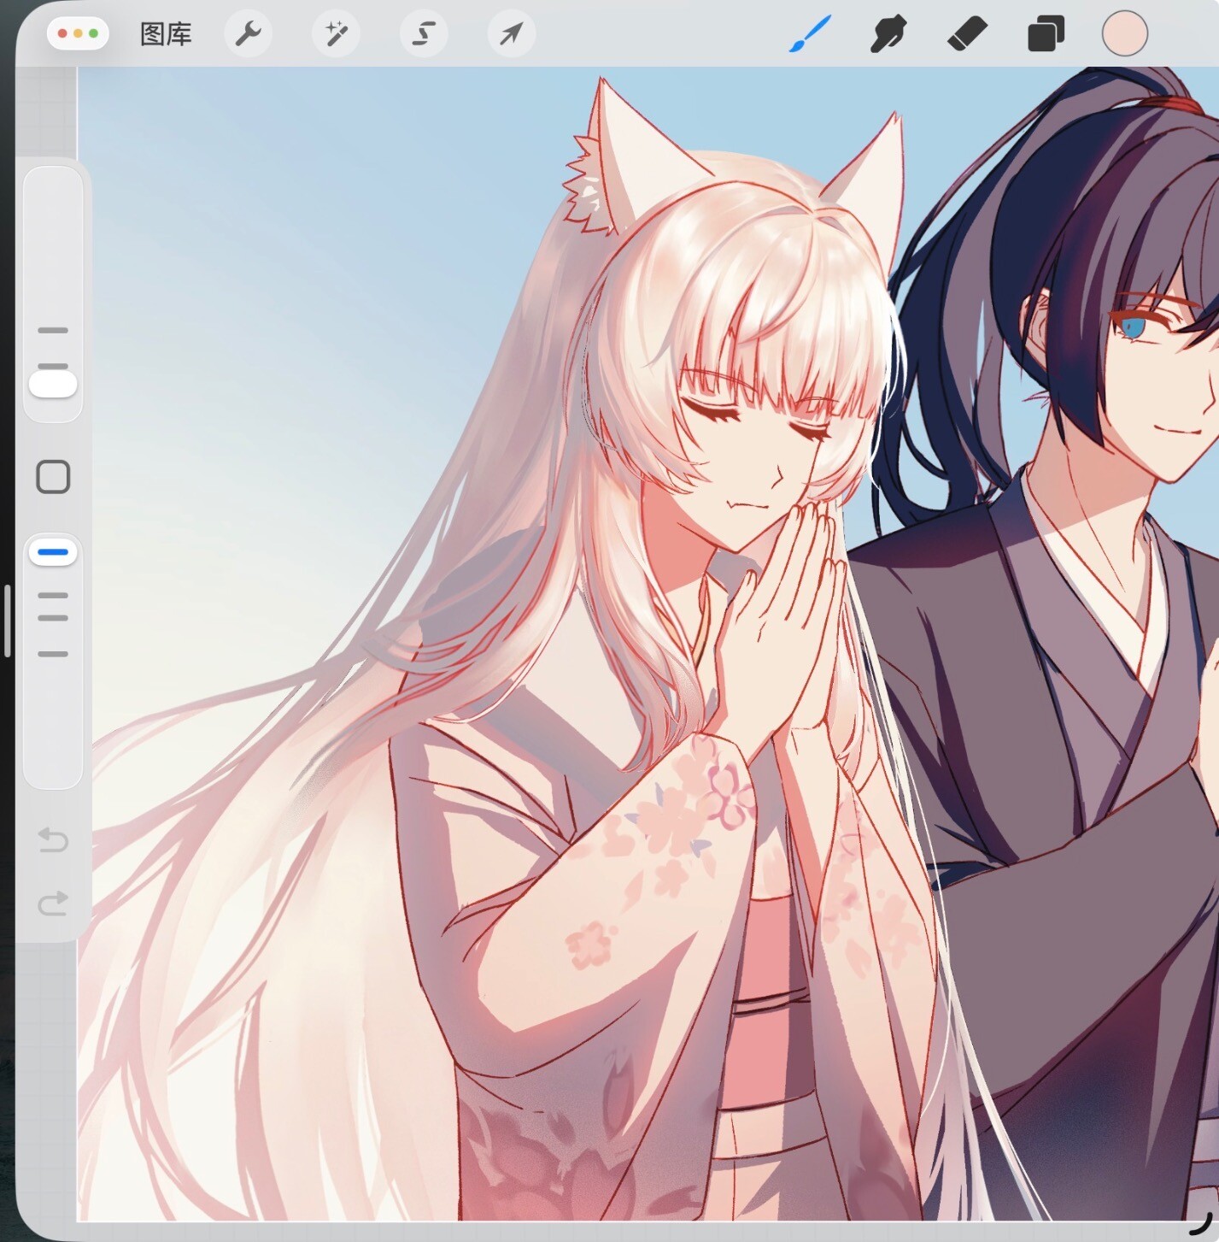Open the active color swatch
This screenshot has width=1219, height=1242.
1124,34
